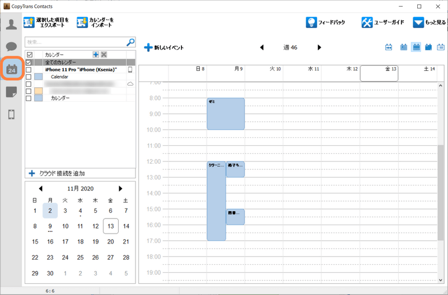
Task: Select 水 11 day header
Action: tap(302, 73)
